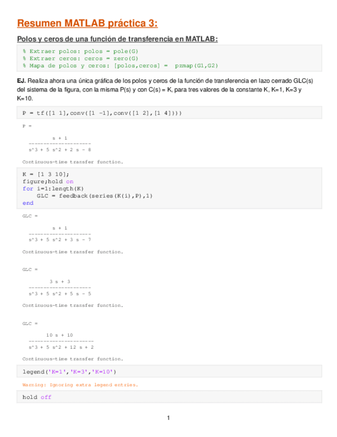This screenshot has height=437, width=337.
Task: Click the bold 'EJ.' exercise label
Action: click(21, 81)
